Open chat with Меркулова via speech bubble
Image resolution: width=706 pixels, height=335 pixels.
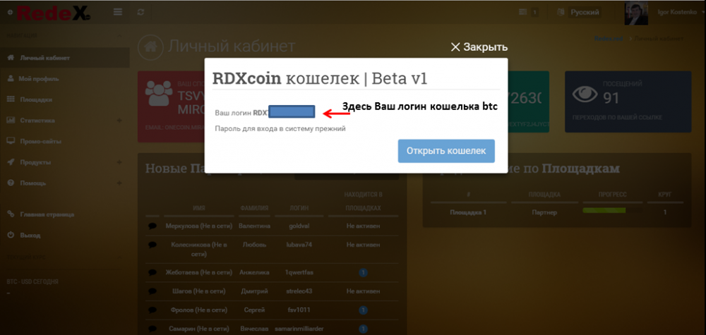[152, 226]
